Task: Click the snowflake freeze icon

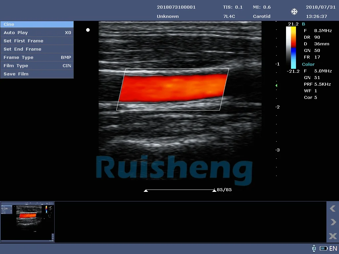Action: point(294,12)
